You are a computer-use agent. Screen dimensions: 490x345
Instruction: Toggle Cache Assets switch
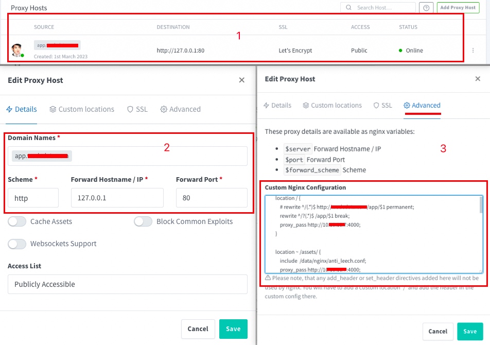click(x=17, y=221)
